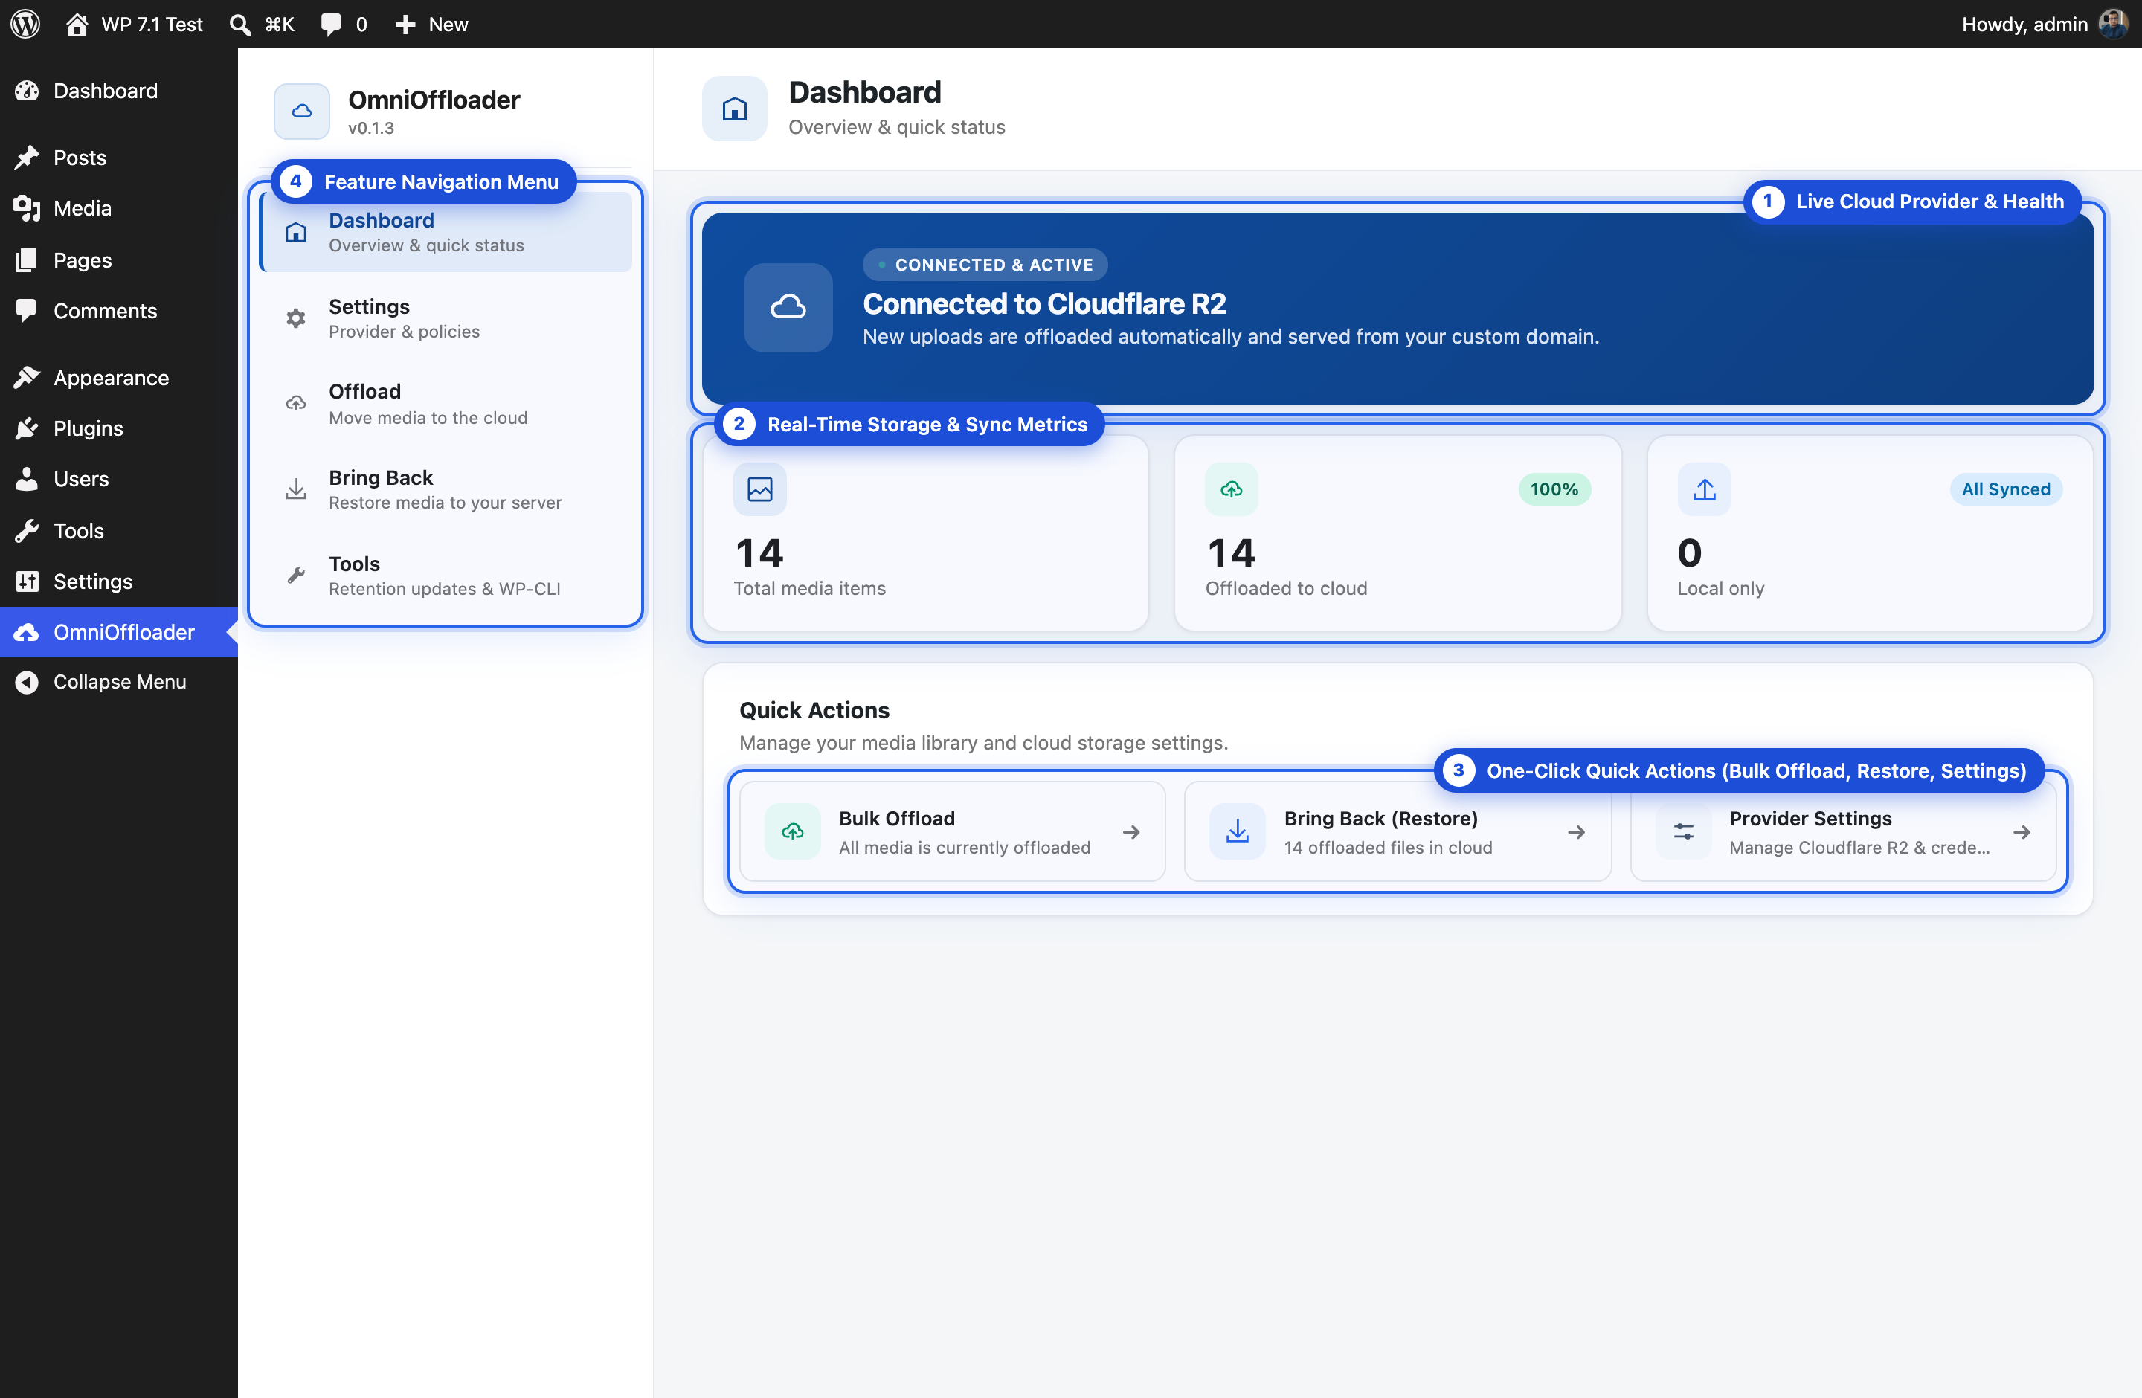Viewport: 2142px width, 1398px height.
Task: Click the OmniOffloader cloud icon in sidebar
Action: pyautogui.click(x=27, y=631)
